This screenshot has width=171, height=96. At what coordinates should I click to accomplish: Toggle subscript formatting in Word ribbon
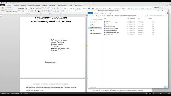28,11
